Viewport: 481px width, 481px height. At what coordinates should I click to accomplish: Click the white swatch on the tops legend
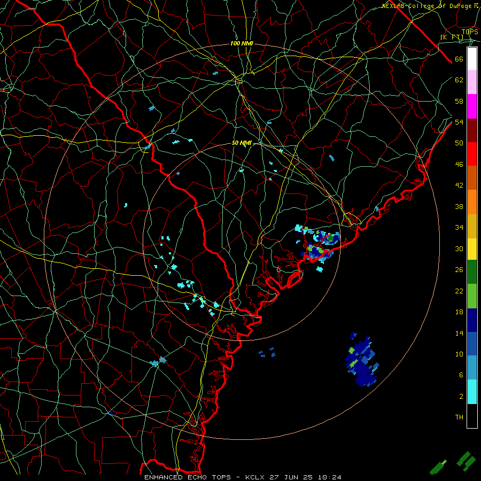[x=472, y=59]
